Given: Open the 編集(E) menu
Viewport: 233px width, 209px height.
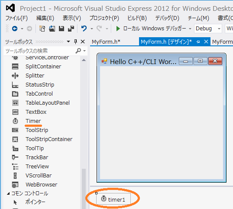Looking at the screenshot, I should (45, 18).
